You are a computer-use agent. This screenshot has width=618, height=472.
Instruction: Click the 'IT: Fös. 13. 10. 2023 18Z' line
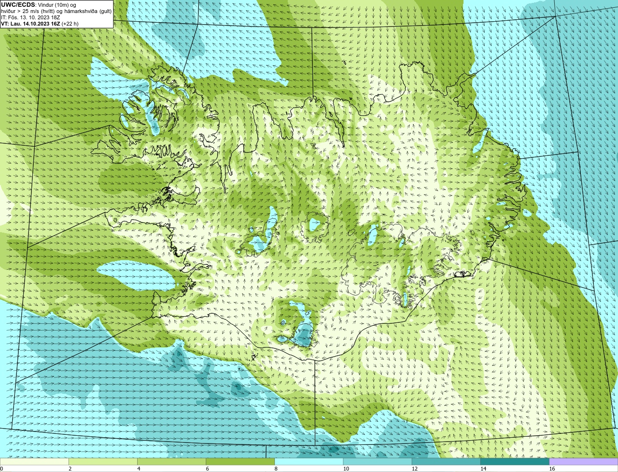pyautogui.click(x=30, y=17)
